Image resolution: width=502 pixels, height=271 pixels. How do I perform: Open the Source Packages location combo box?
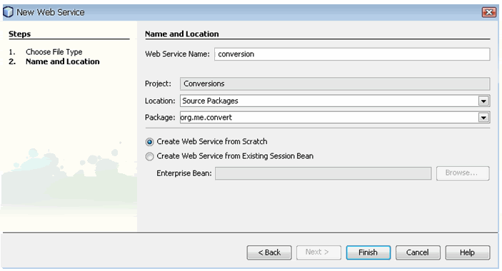coord(335,101)
